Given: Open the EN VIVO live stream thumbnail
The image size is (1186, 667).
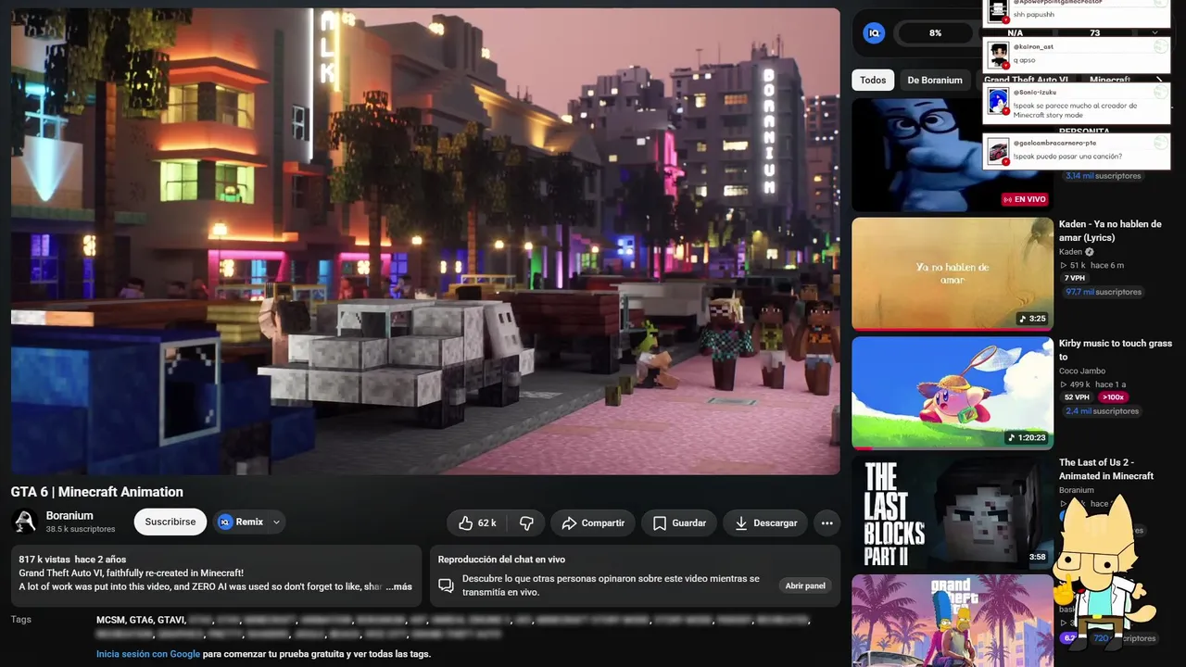Looking at the screenshot, I should pyautogui.click(x=953, y=155).
